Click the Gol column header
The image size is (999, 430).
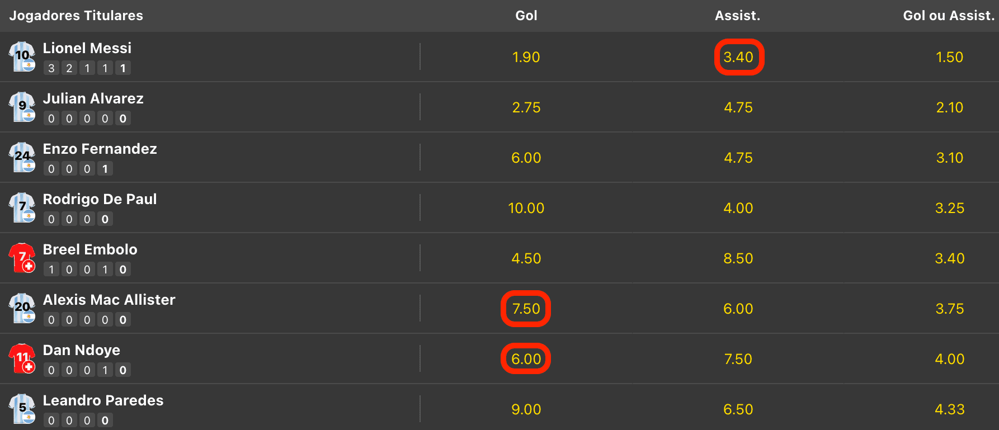coord(526,16)
